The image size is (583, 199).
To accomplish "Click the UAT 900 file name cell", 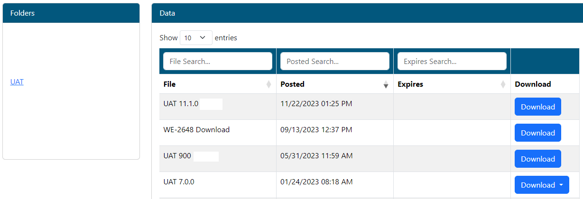I will tap(177, 156).
